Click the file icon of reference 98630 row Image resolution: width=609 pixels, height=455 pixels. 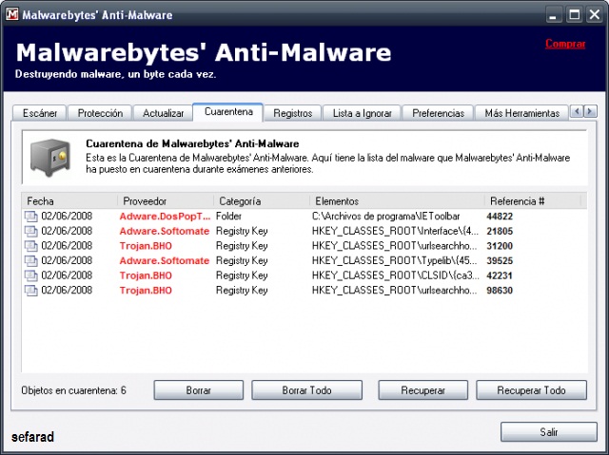tap(30, 290)
